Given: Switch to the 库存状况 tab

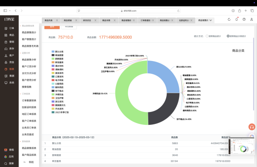Looking at the screenshot, I should [x=87, y=20].
